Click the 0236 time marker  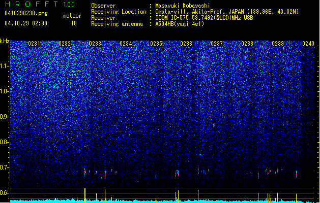(186, 44)
